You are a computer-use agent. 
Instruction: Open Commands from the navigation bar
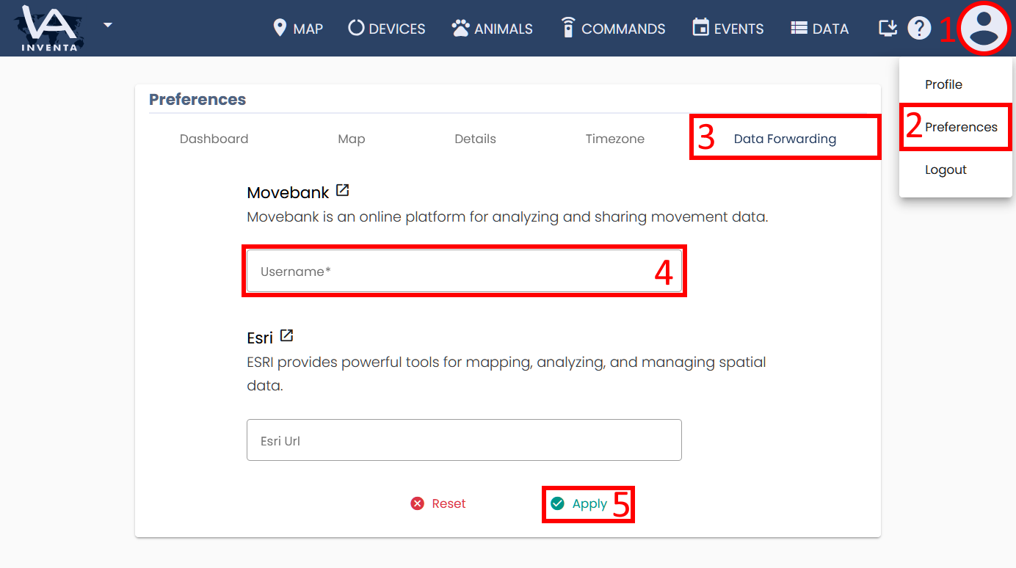coord(613,29)
